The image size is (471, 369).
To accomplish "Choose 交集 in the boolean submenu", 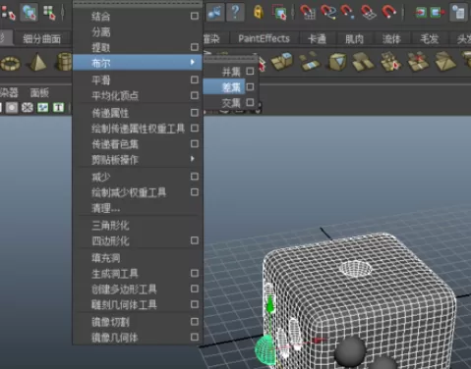I will [231, 103].
